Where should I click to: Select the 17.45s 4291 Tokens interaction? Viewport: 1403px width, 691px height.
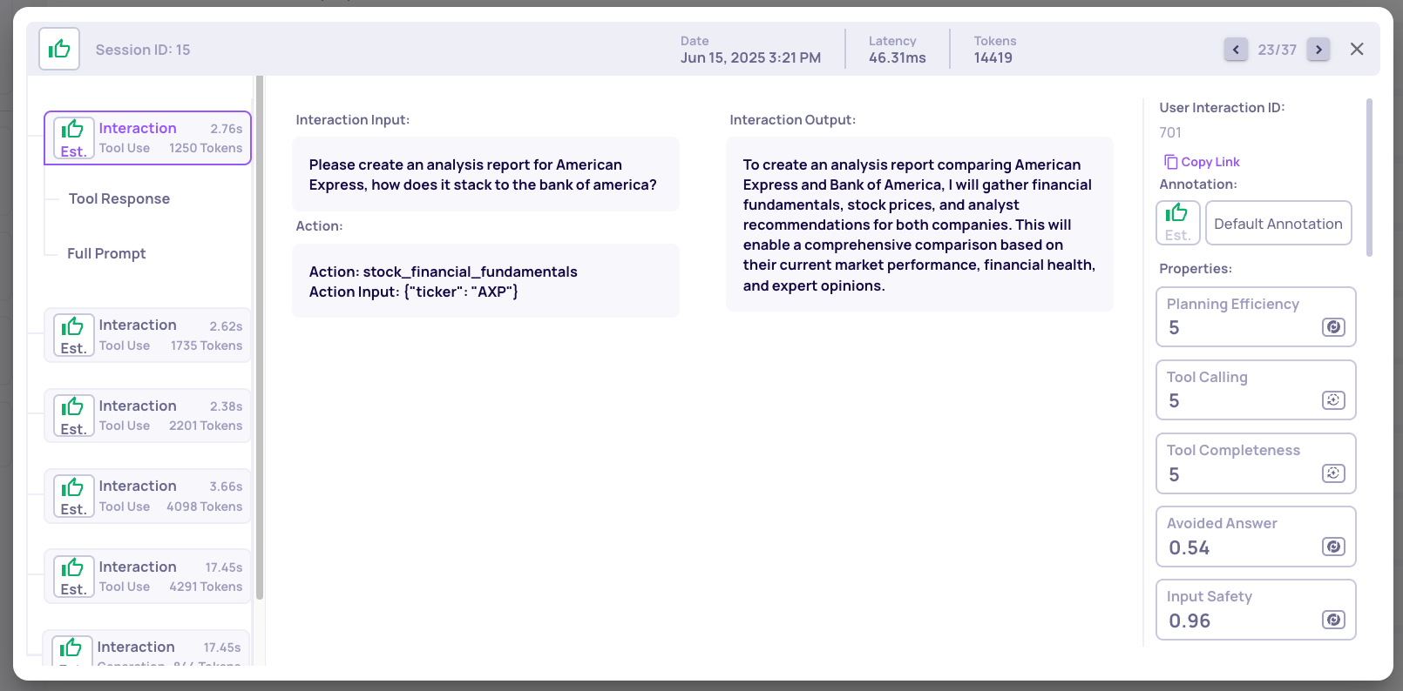[x=147, y=576]
